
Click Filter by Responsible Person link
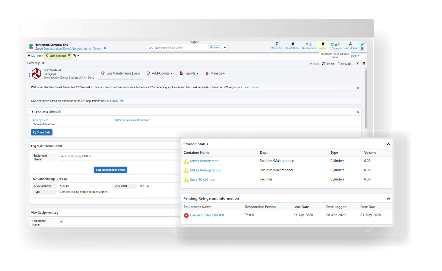coord(132,120)
